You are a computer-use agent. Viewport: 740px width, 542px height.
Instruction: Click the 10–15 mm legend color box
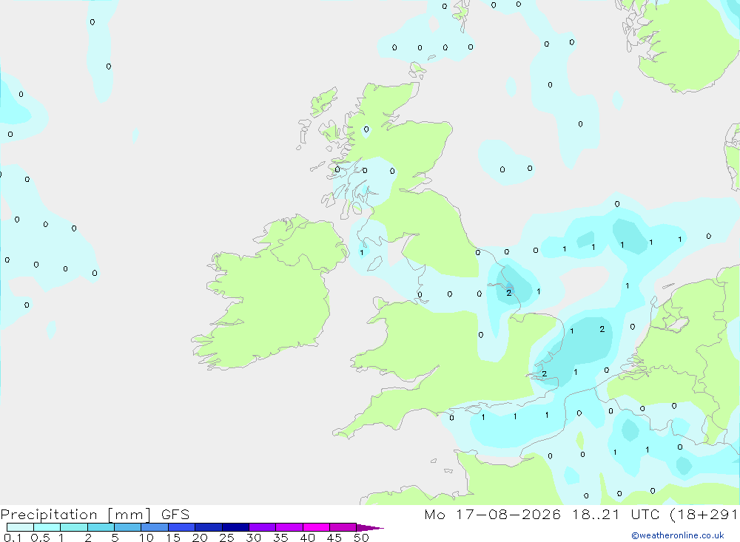(x=155, y=527)
